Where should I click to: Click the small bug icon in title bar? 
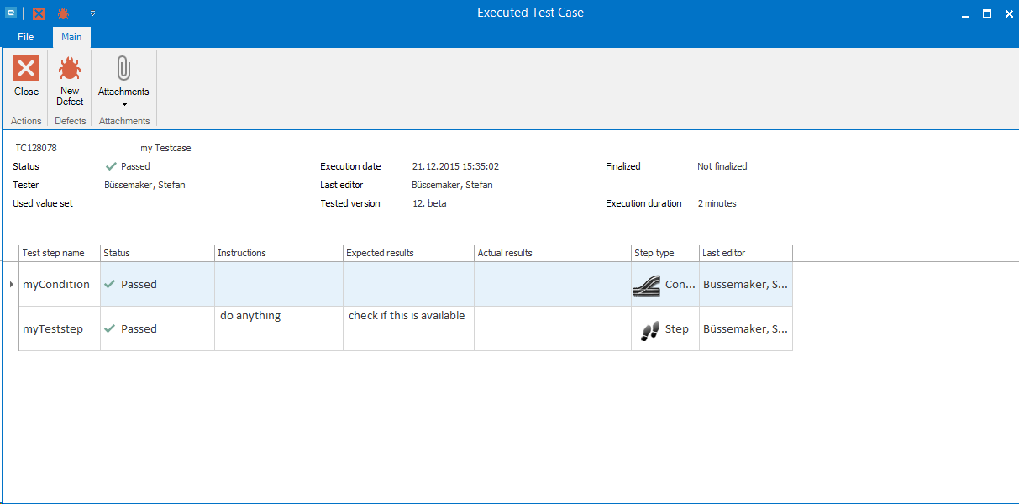click(x=63, y=13)
